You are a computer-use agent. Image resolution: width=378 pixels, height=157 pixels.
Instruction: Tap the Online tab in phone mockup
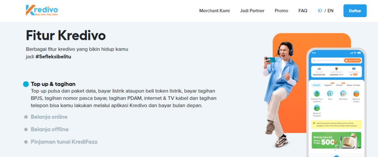point(339,85)
